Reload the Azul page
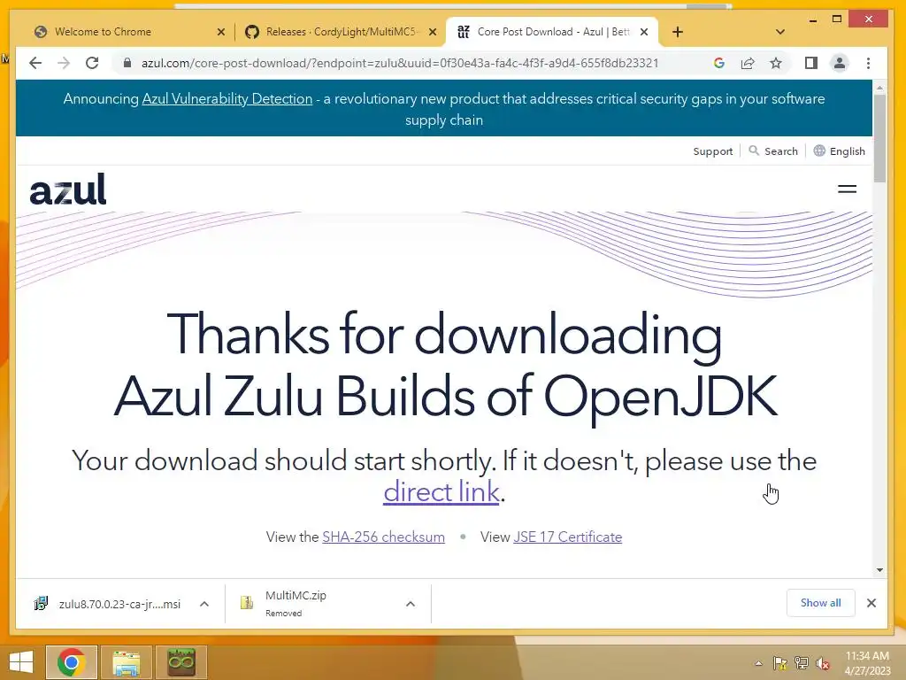 tap(92, 63)
